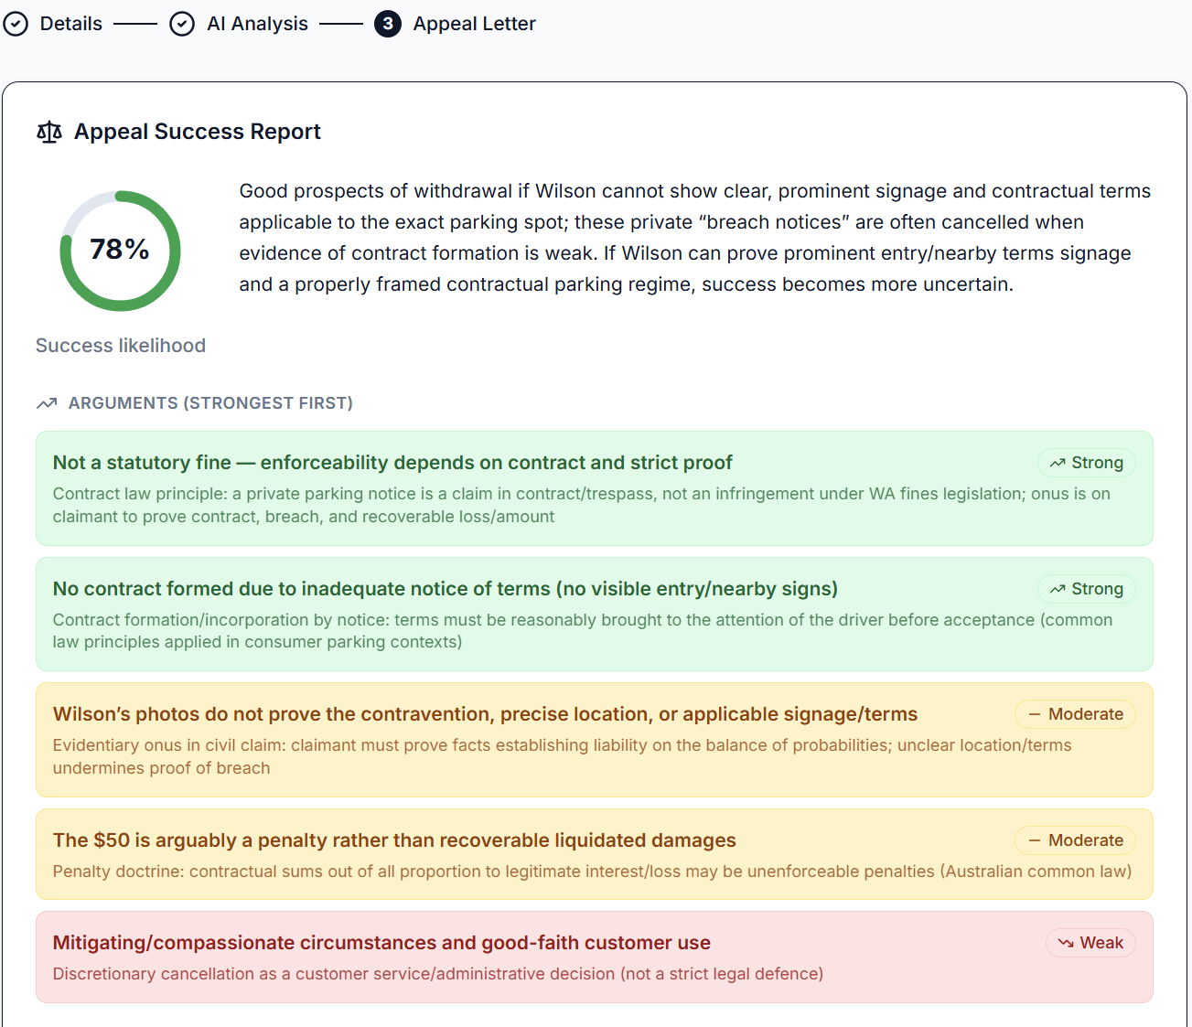This screenshot has height=1027, width=1192.
Task: Click the trending arrow beside Arguments heading
Action: (47, 403)
